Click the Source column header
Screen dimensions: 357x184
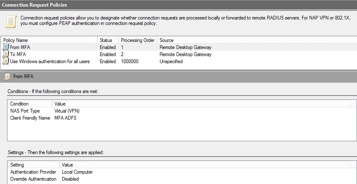click(257, 40)
